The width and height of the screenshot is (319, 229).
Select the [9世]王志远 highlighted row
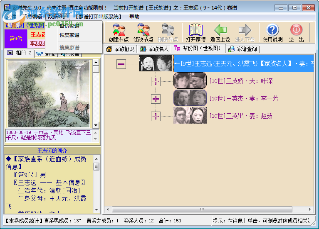point(244,63)
